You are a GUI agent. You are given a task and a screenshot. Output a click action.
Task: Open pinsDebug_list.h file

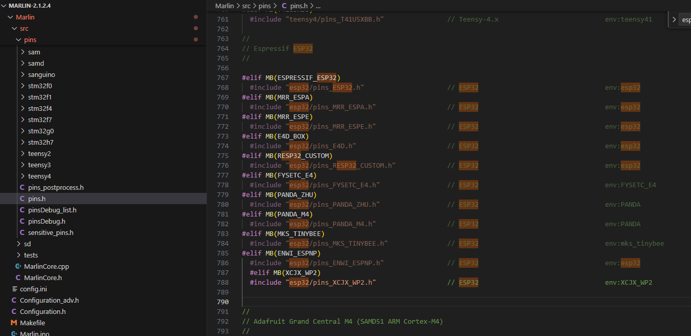[52, 210]
